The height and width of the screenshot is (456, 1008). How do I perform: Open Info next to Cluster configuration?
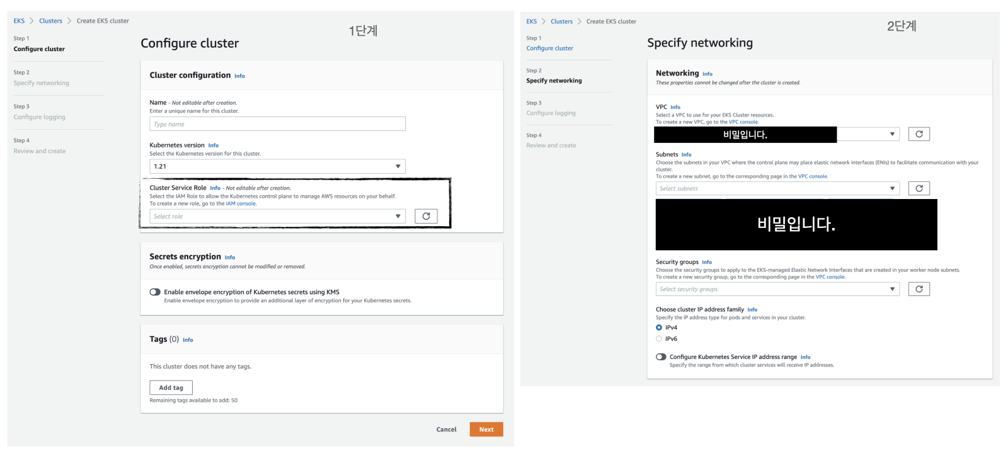click(x=239, y=76)
